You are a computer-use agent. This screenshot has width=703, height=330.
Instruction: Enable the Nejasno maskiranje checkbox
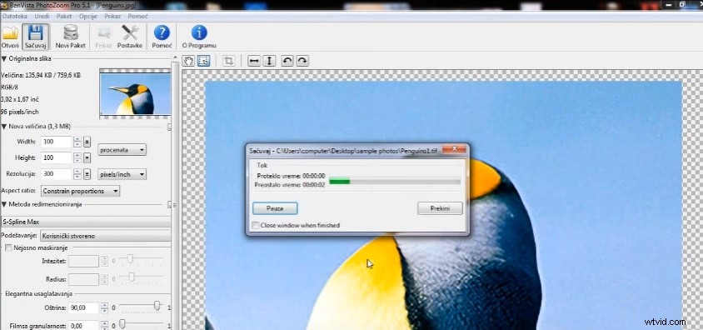click(x=8, y=247)
